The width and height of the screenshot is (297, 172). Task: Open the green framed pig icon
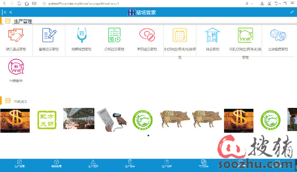point(245,35)
